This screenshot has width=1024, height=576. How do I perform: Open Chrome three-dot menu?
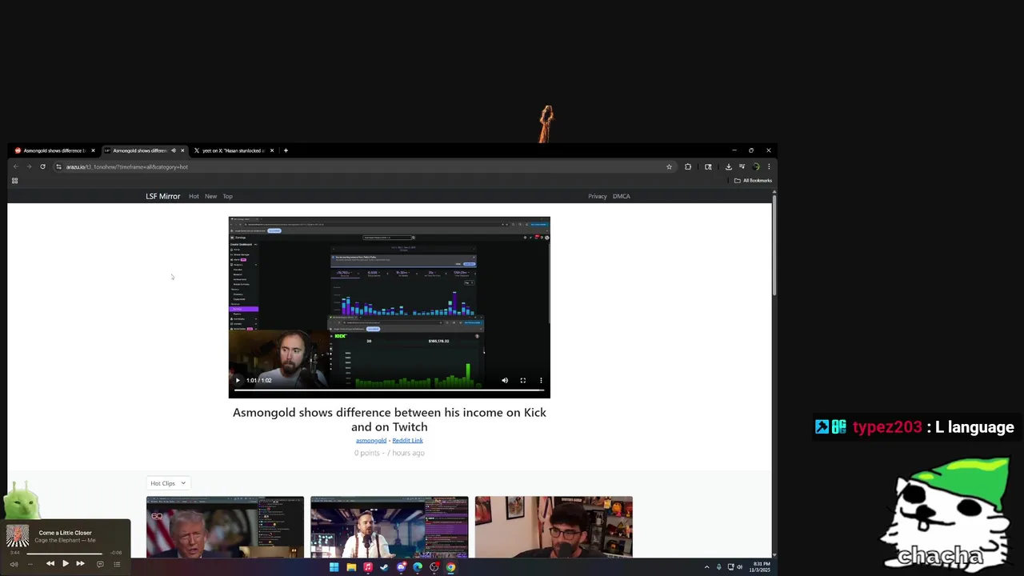[x=769, y=167]
